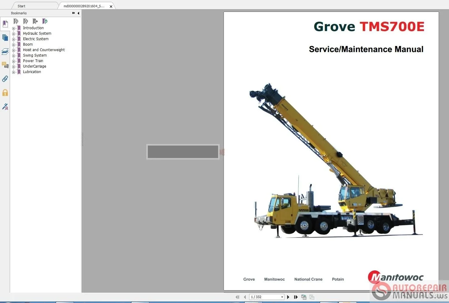Expand the Electric System bookmark
Viewport: 449px width, 303px height.
[13, 39]
